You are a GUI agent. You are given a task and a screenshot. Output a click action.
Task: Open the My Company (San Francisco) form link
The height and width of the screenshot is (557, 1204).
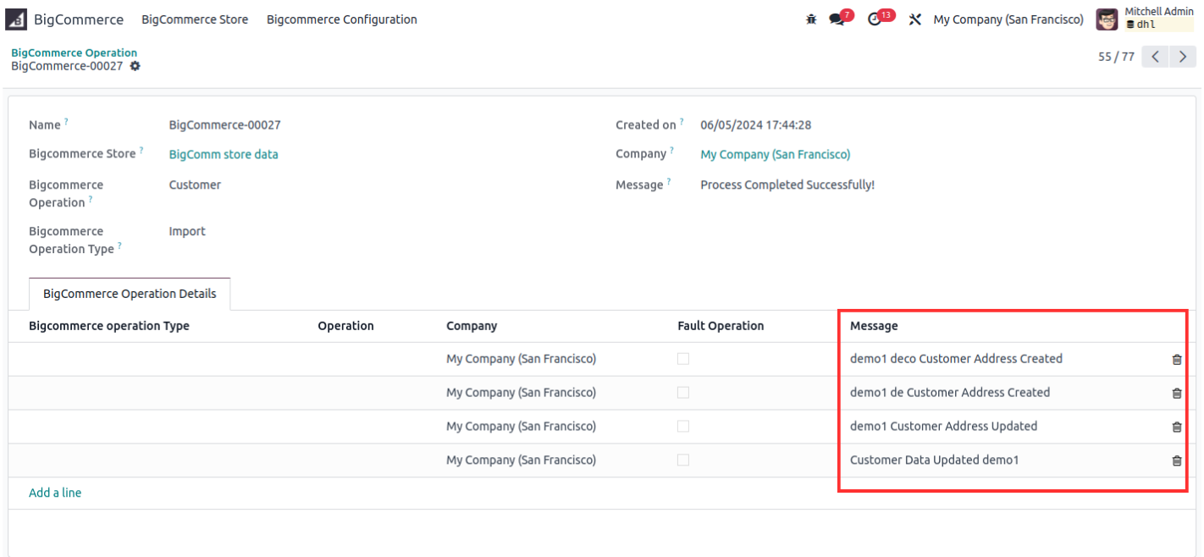pos(776,154)
